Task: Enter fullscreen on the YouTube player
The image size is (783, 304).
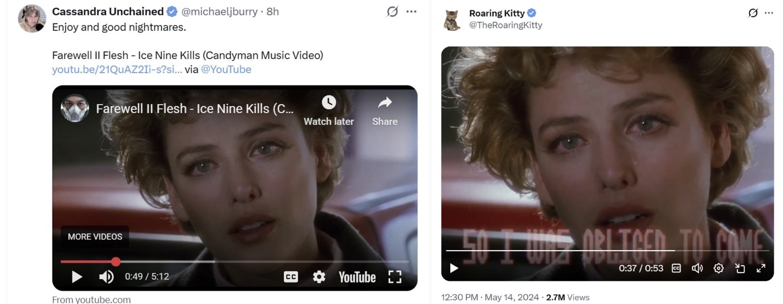Action: (x=395, y=277)
